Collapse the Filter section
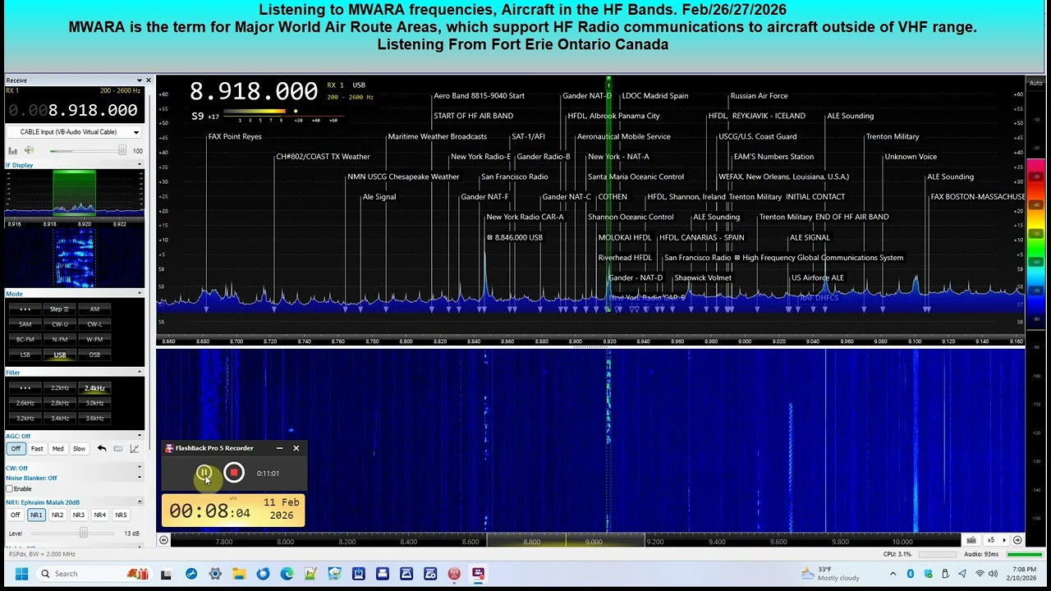 pos(139,373)
